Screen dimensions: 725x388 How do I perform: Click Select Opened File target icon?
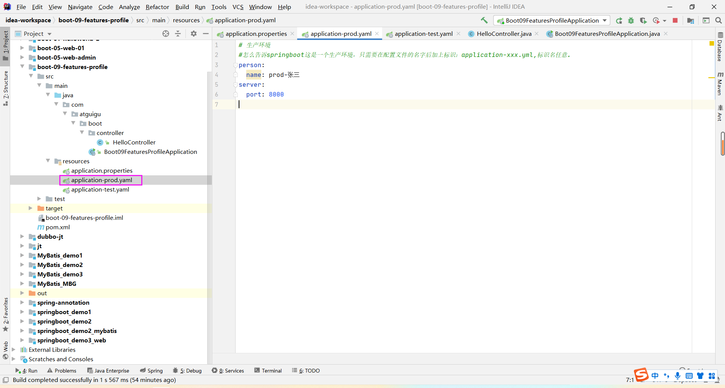[166, 34]
